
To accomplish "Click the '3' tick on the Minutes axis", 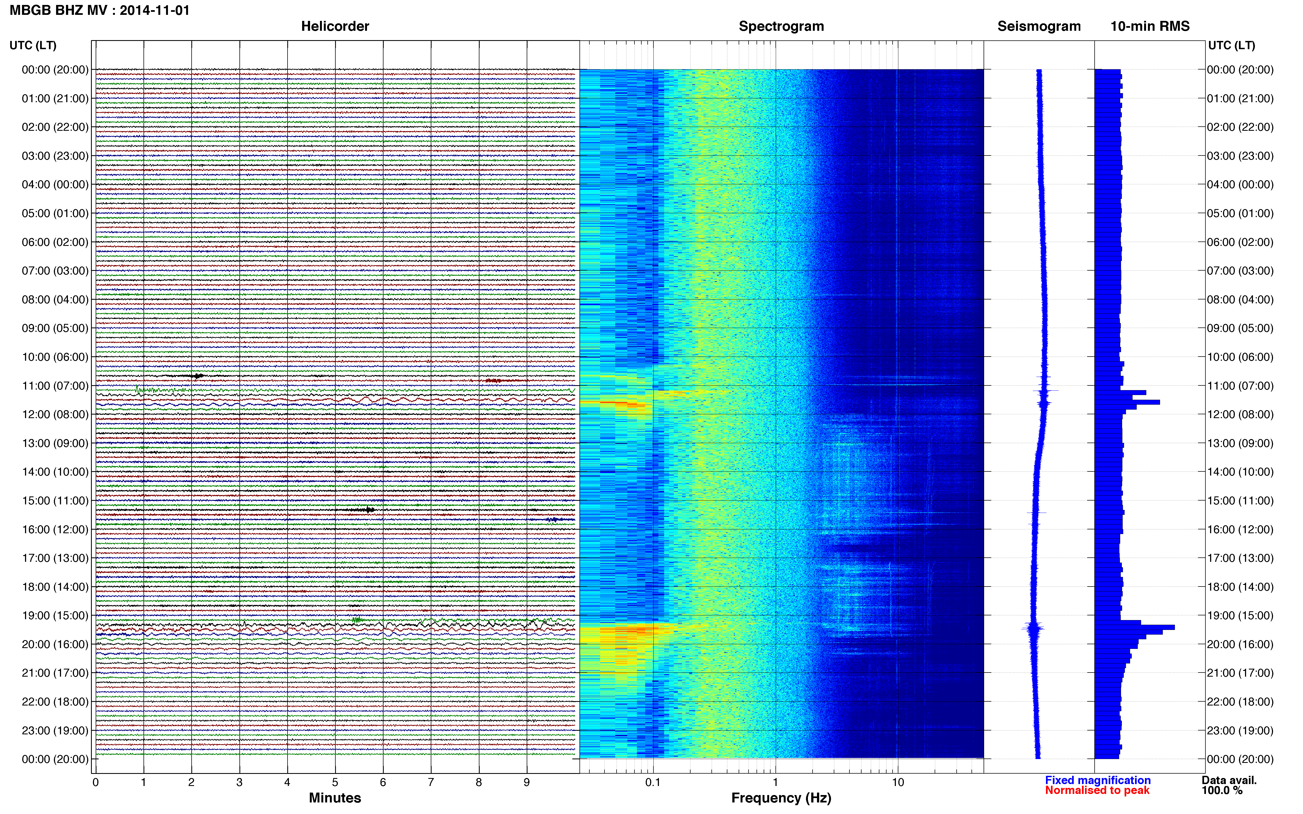I will (x=239, y=782).
